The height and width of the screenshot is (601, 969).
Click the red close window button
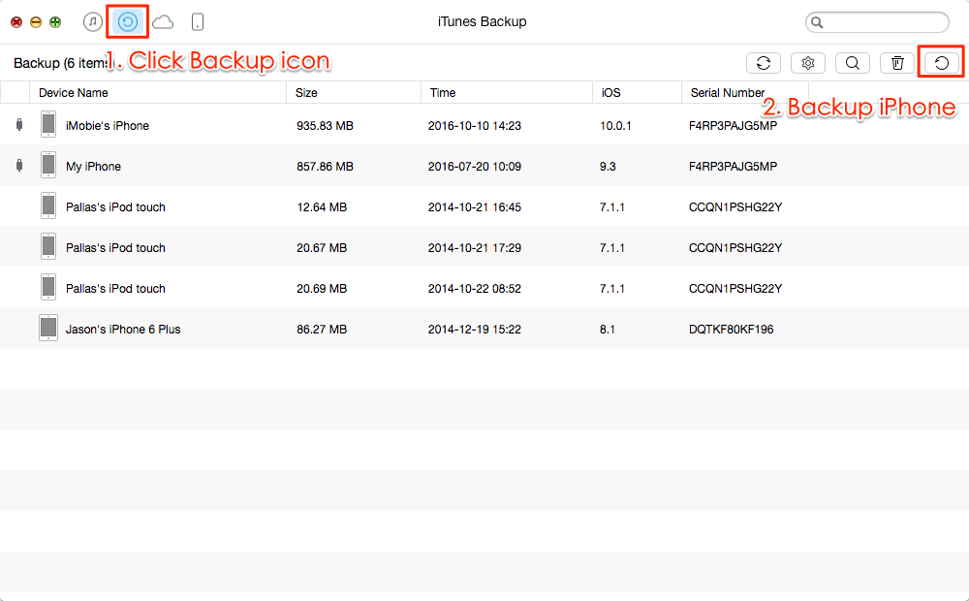[16, 22]
